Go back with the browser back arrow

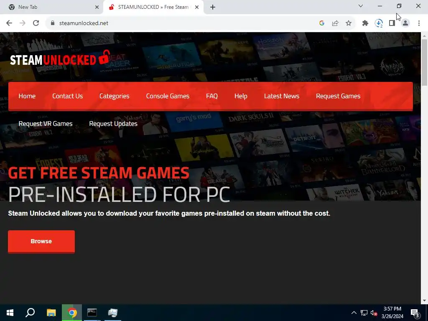click(x=9, y=23)
